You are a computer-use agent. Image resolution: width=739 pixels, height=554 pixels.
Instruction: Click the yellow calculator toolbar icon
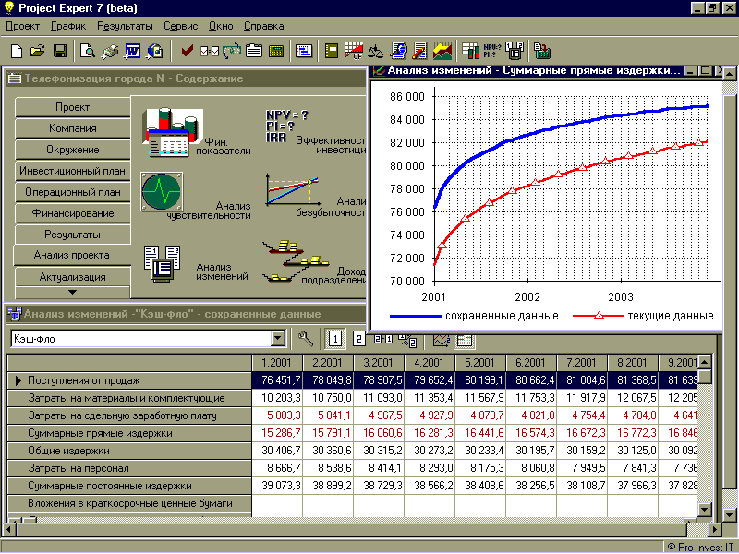(x=276, y=52)
